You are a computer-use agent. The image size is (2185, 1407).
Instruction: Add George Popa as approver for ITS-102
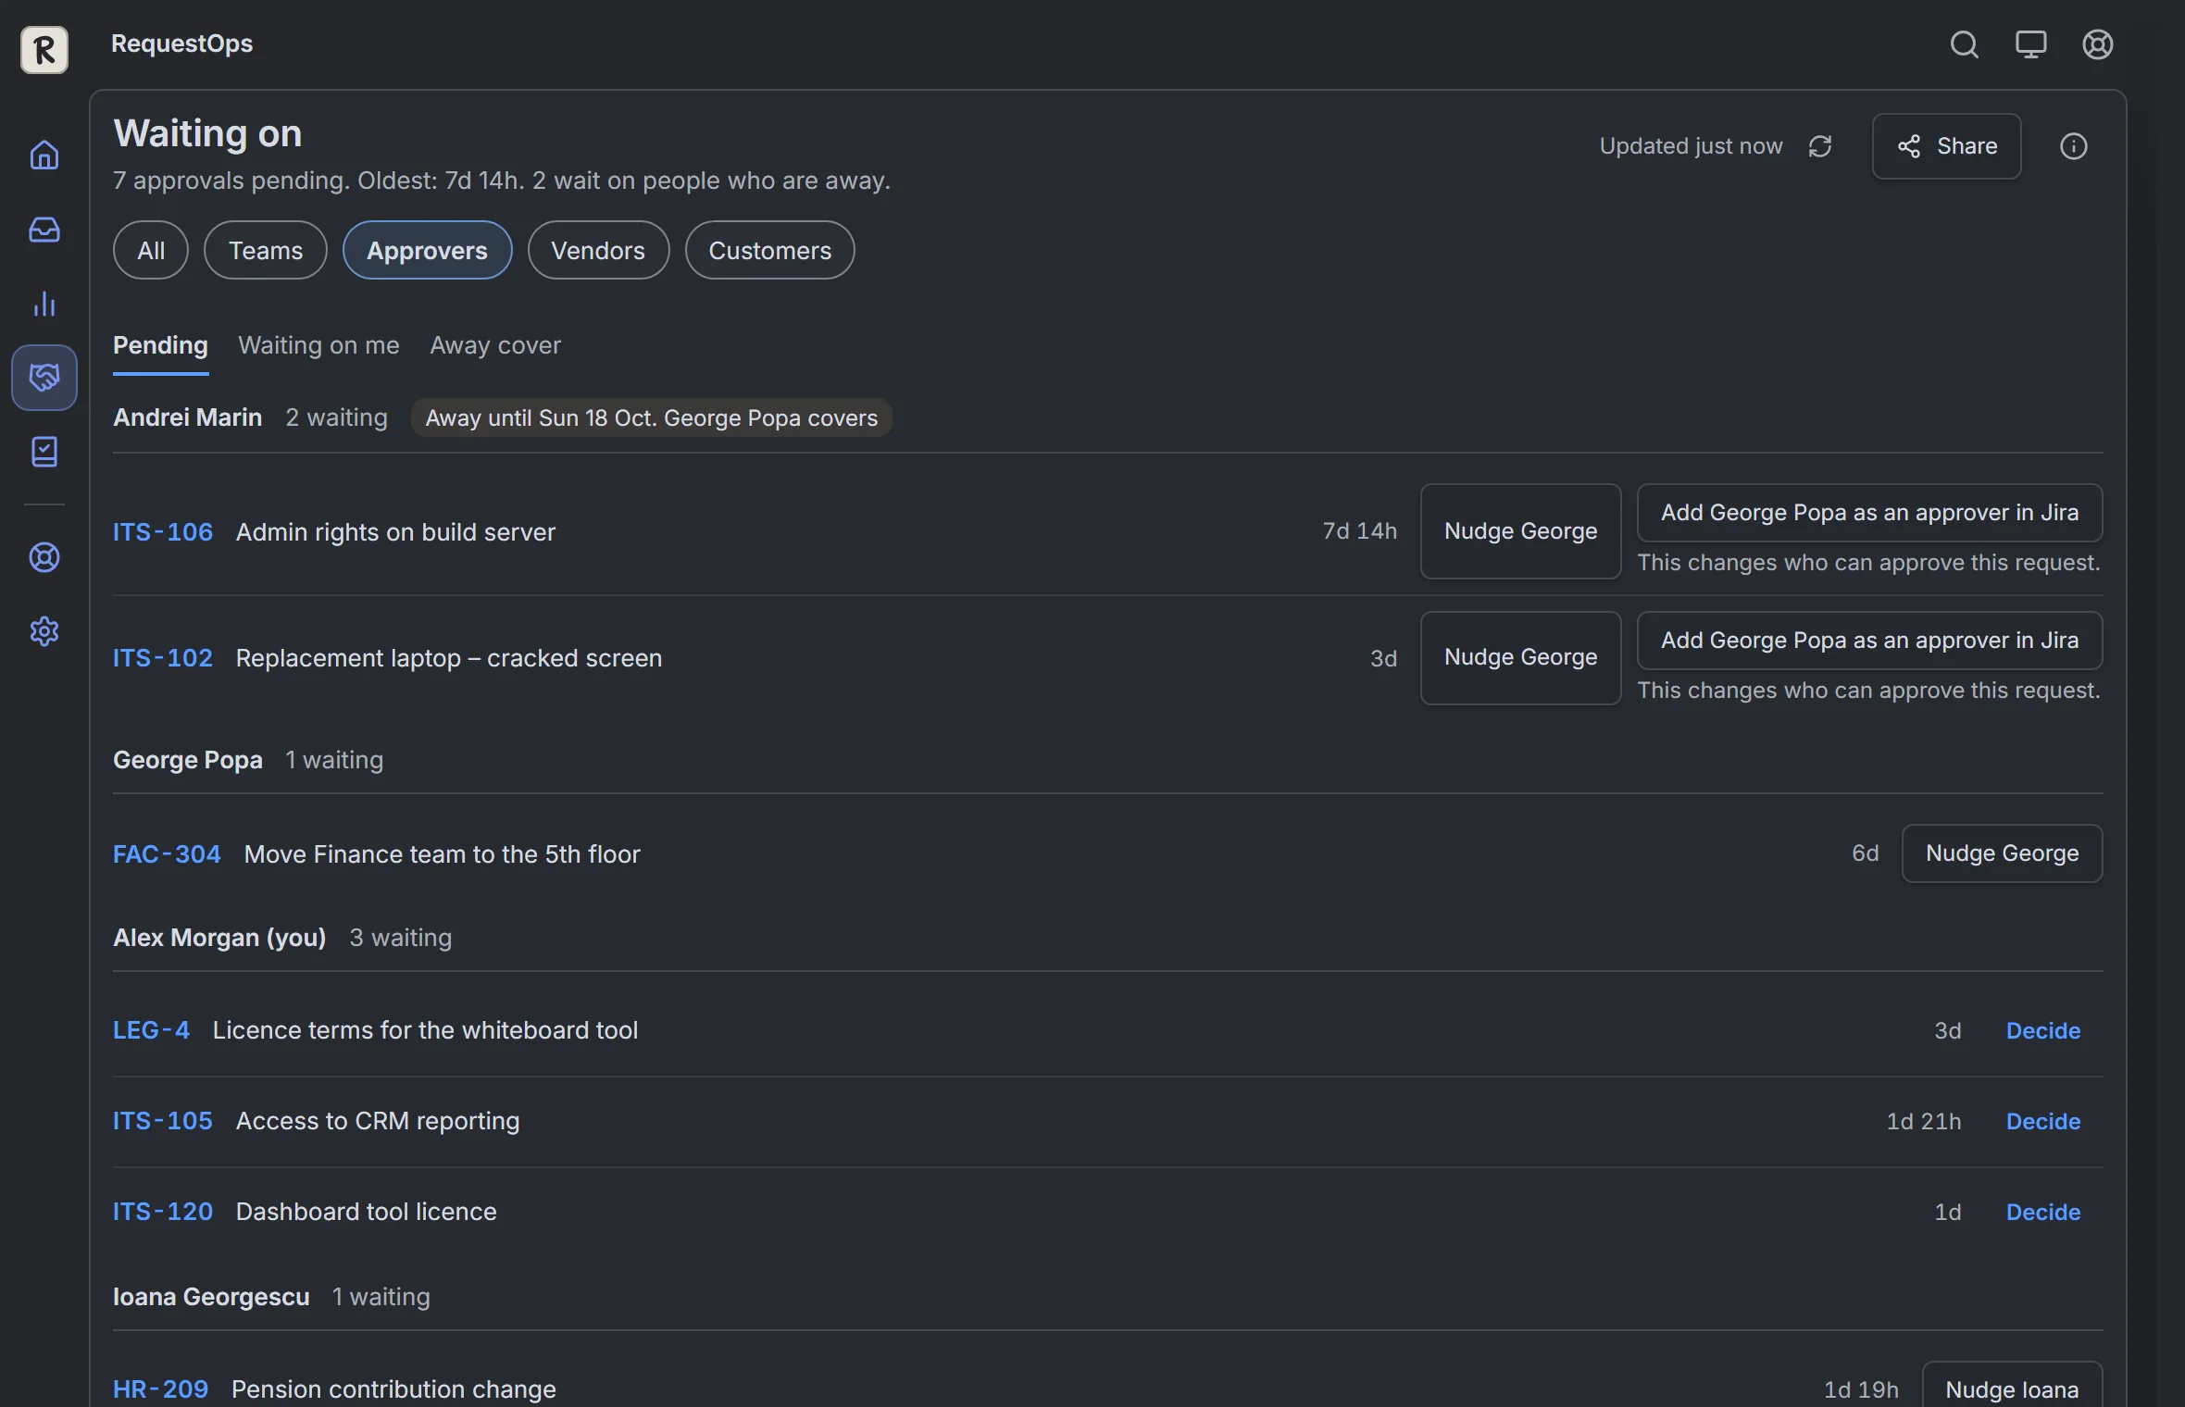(1869, 641)
